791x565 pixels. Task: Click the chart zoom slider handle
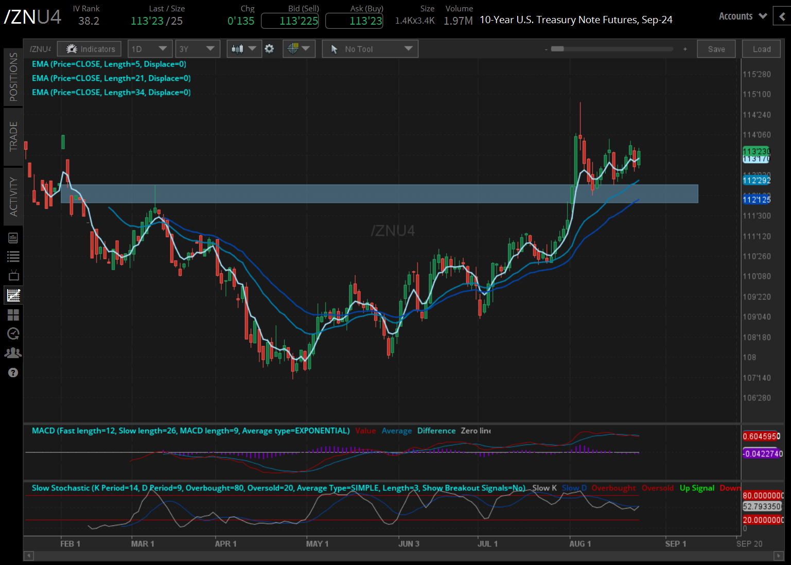click(557, 49)
